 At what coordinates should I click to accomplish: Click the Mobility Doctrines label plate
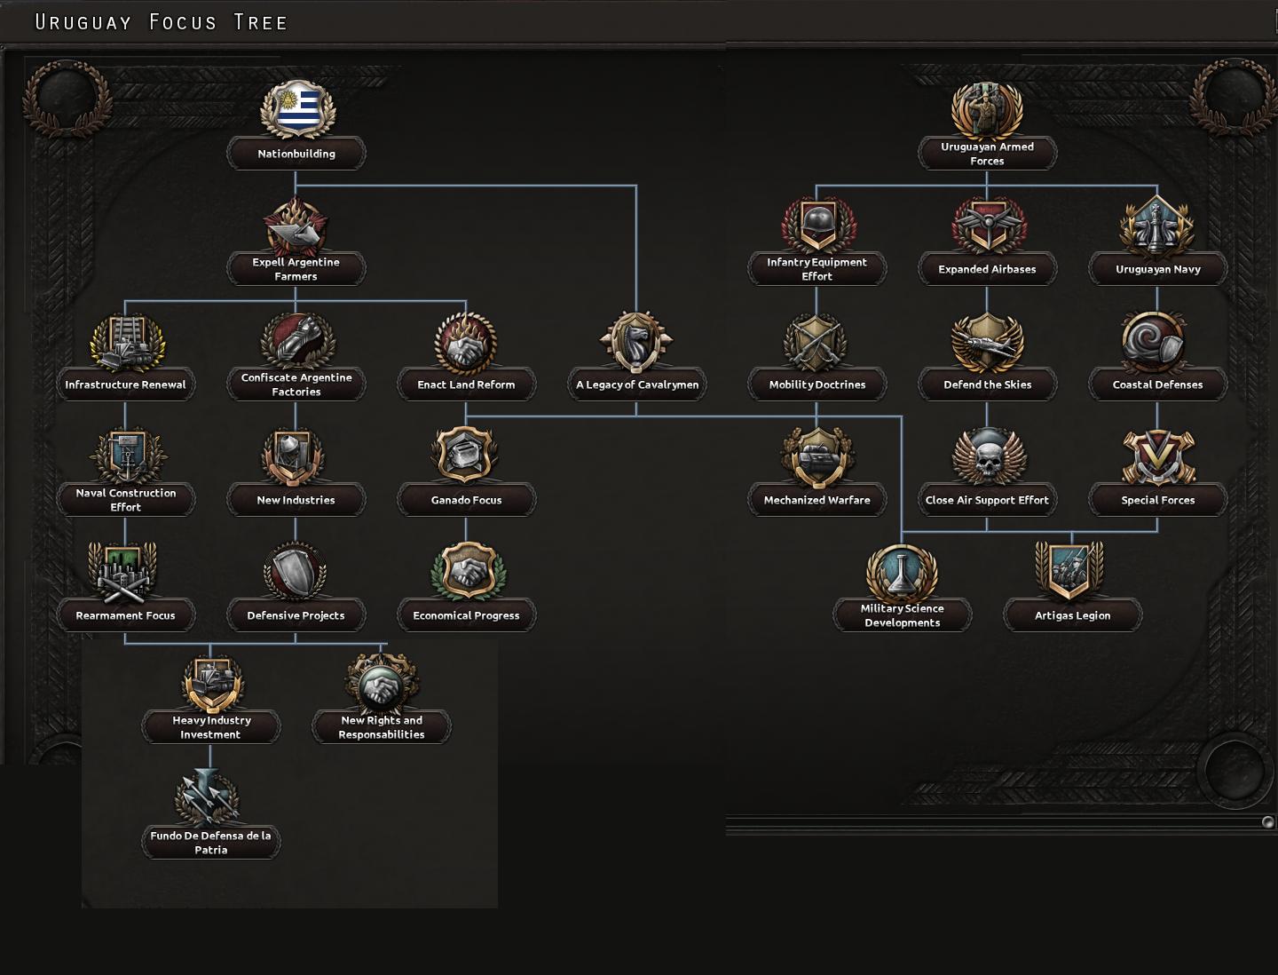(x=816, y=384)
